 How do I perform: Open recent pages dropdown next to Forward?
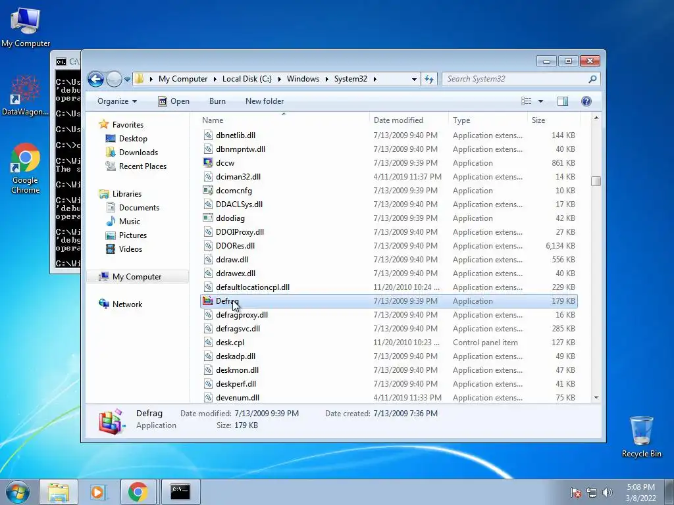click(127, 80)
